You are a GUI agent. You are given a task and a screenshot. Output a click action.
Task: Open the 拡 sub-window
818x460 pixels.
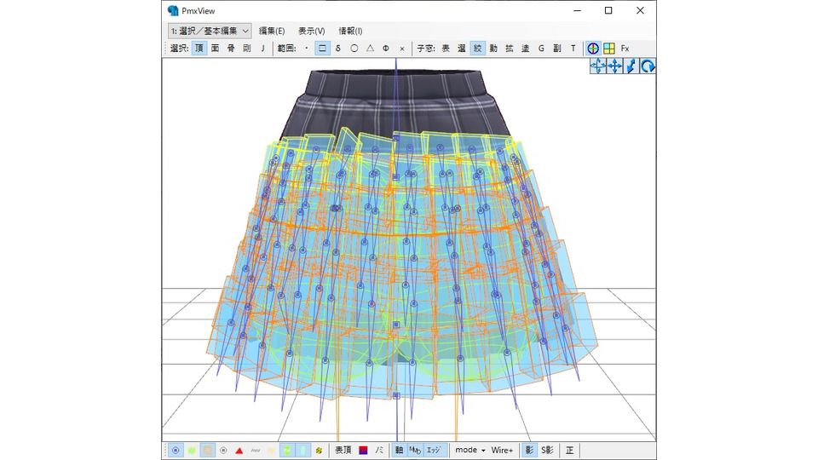pos(510,49)
